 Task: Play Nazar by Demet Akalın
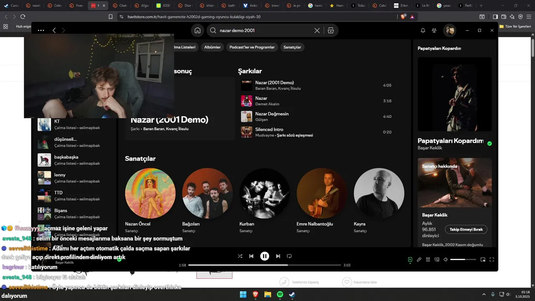click(316, 101)
